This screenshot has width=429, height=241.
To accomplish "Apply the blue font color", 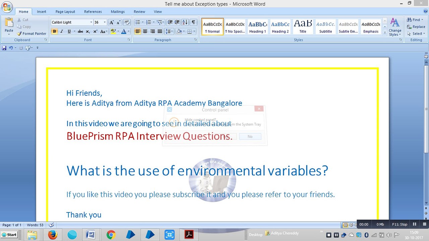I will [x=124, y=31].
